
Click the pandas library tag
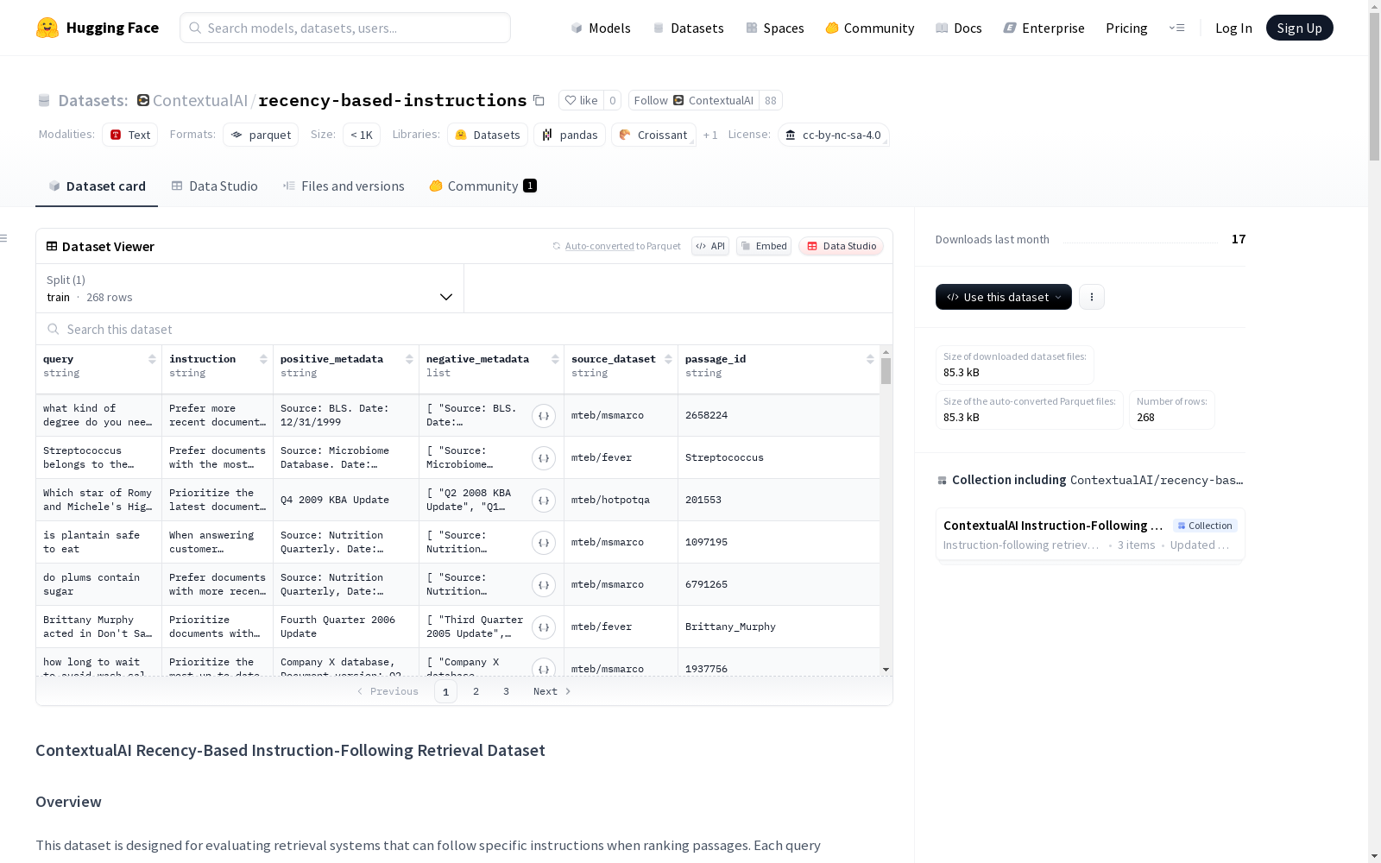coord(570,135)
